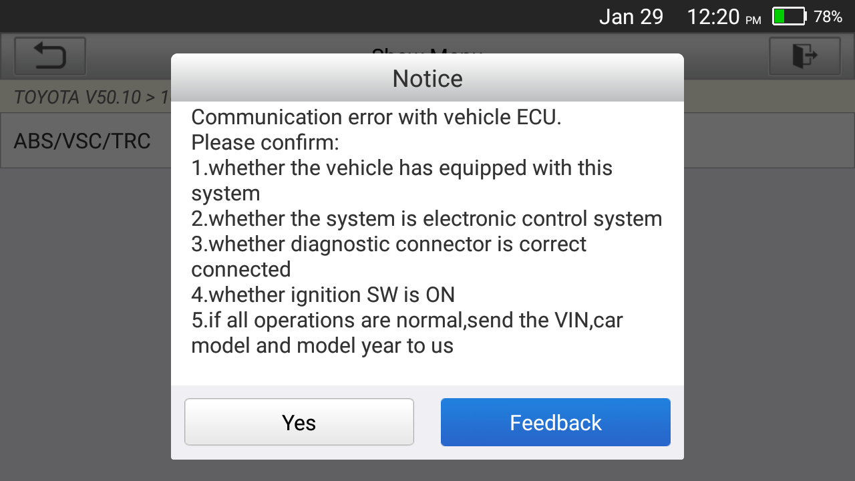This screenshot has width=855, height=481.
Task: Tap the back arrow icon
Action: pyautogui.click(x=50, y=56)
